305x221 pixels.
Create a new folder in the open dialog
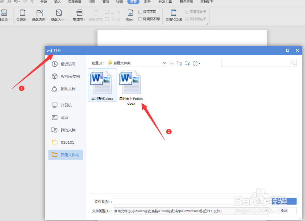click(x=187, y=63)
